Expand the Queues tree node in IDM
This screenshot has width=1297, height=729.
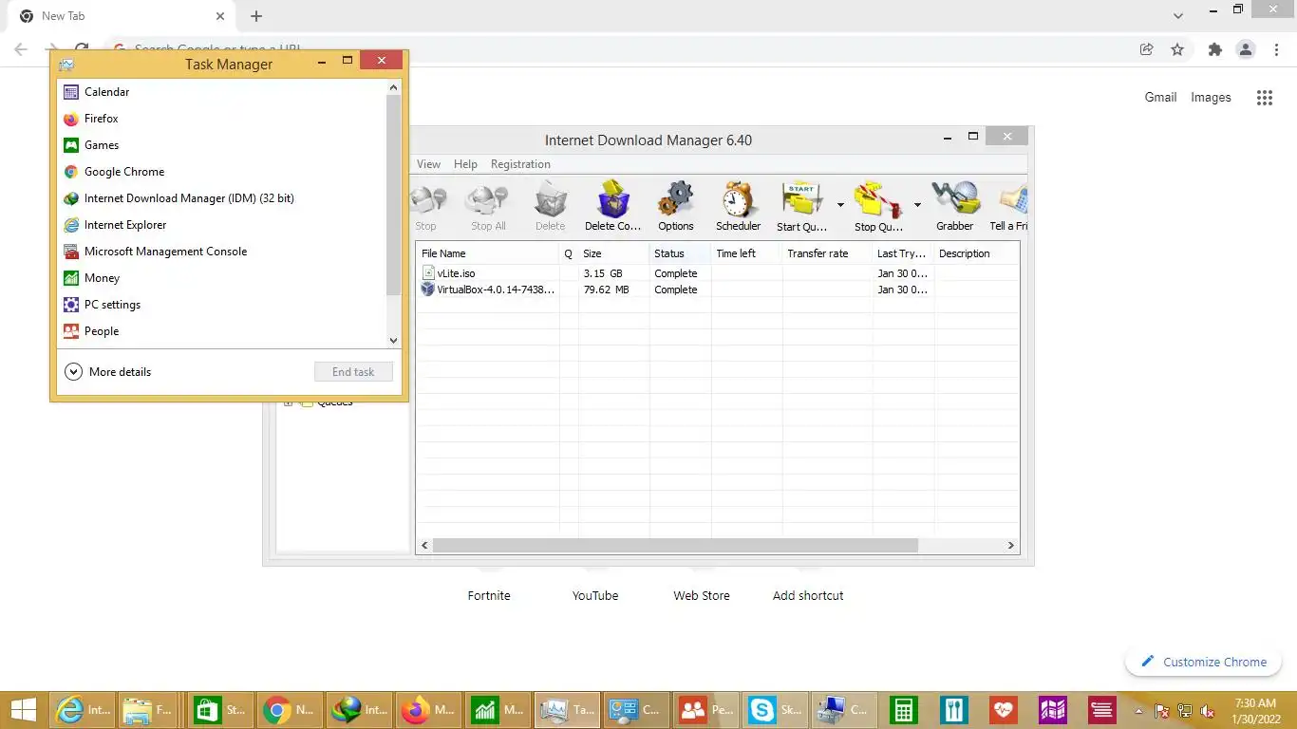288,402
